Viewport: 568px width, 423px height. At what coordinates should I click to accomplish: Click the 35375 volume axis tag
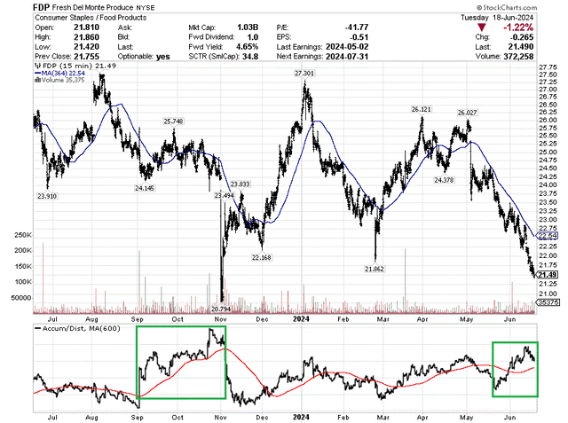[x=548, y=302]
